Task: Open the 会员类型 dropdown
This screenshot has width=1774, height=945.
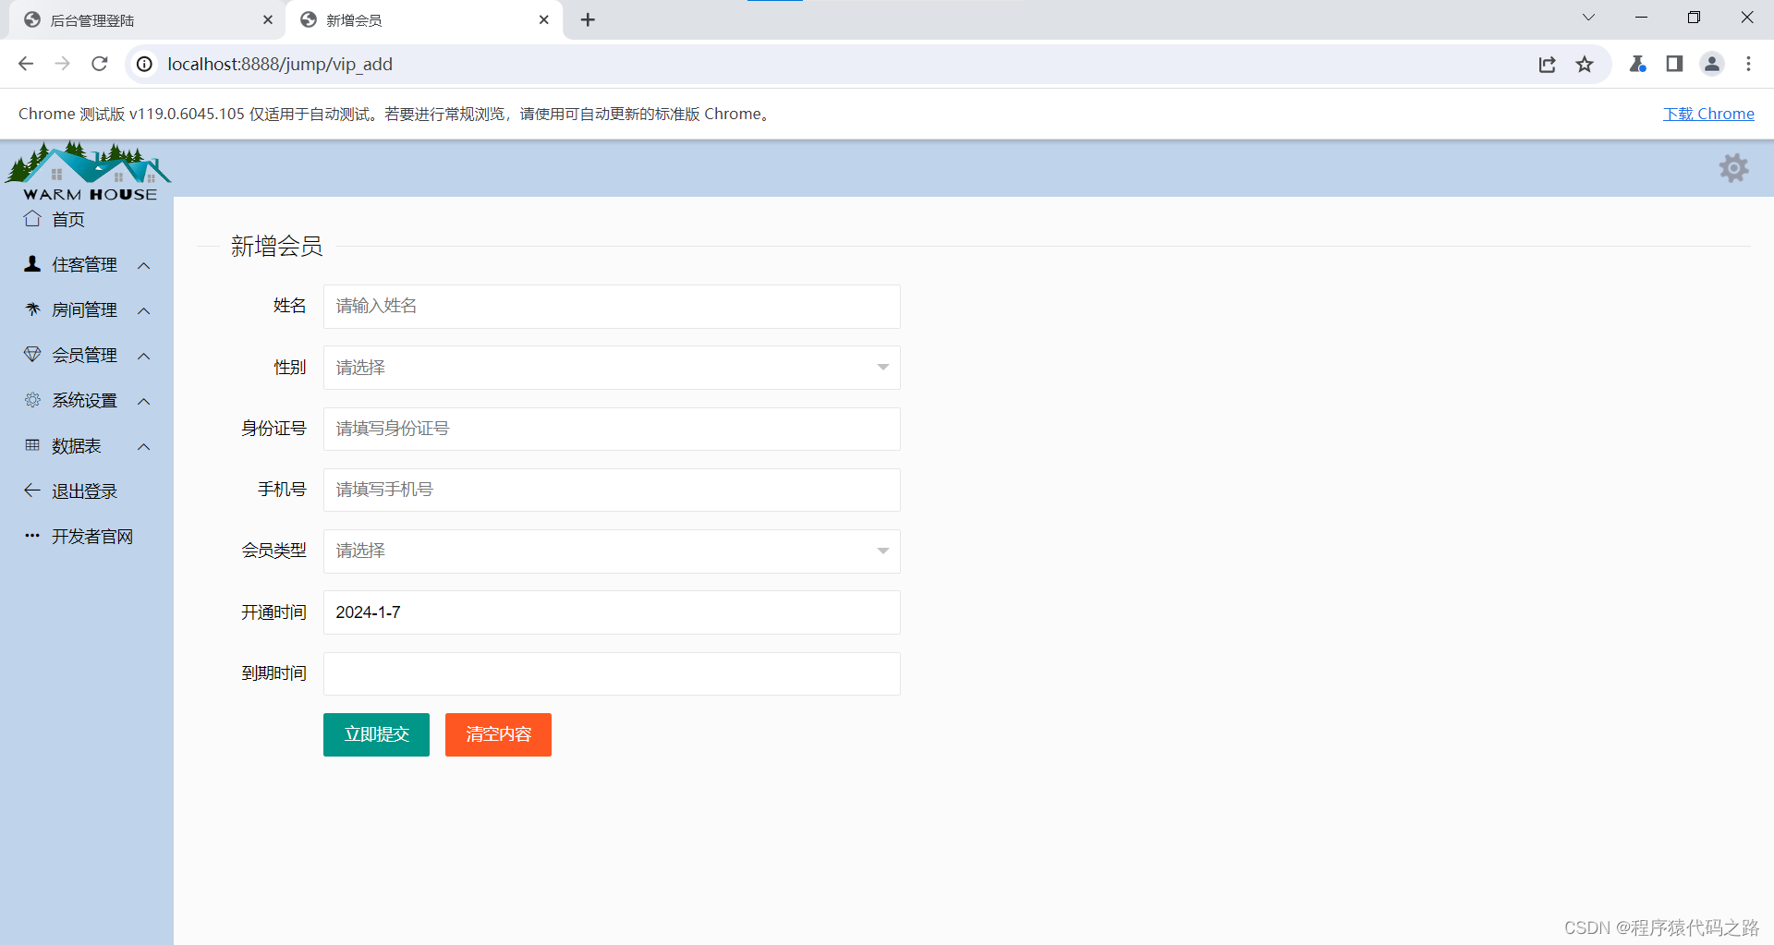Action: coord(612,551)
